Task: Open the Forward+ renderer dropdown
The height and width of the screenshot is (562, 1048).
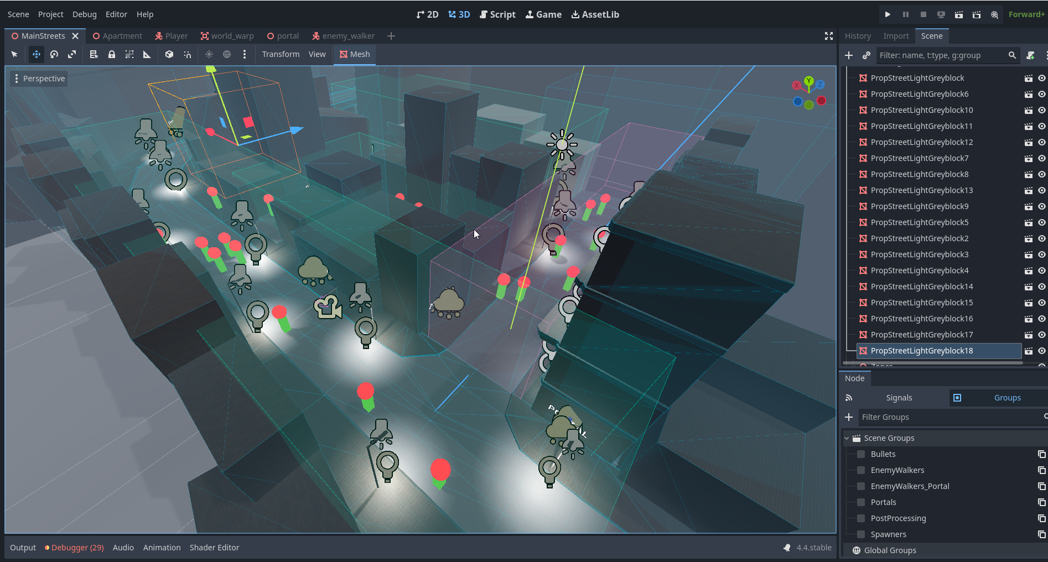Action: click(x=1026, y=14)
